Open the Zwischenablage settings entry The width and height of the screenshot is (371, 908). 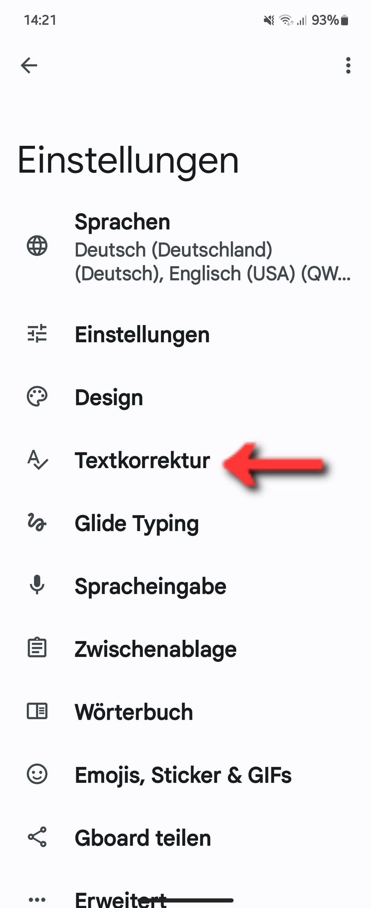[x=185, y=649]
